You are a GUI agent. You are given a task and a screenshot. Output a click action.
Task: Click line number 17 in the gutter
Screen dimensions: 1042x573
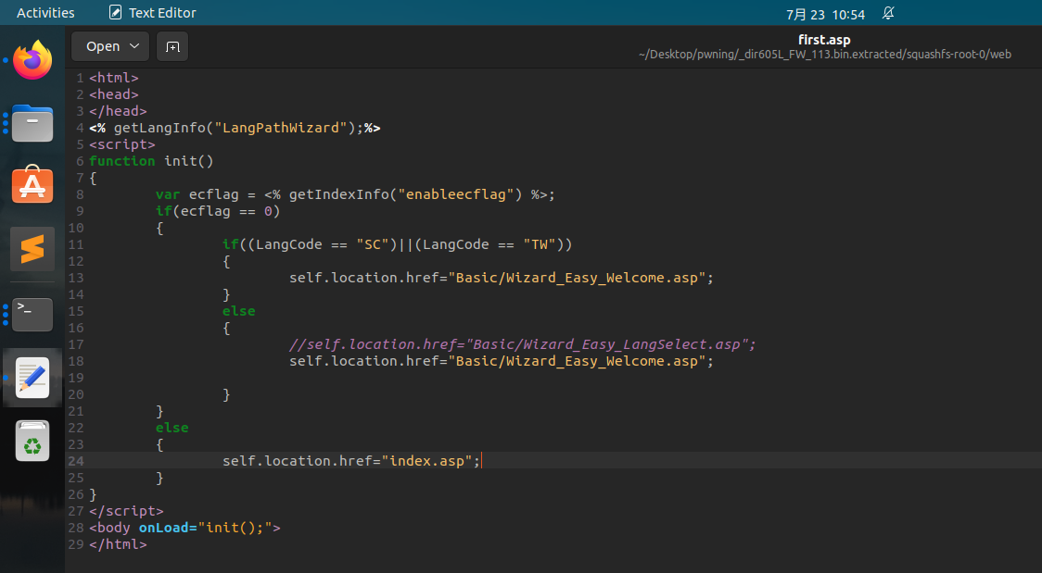pos(76,344)
